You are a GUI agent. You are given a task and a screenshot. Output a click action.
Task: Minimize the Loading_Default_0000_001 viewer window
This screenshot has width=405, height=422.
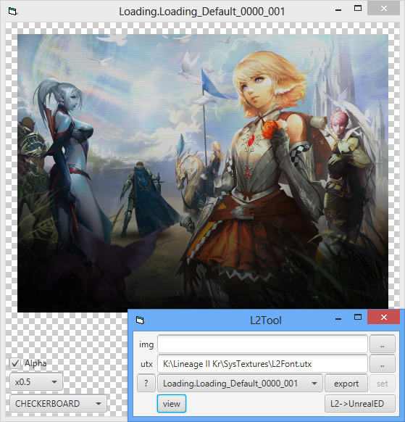coord(338,10)
